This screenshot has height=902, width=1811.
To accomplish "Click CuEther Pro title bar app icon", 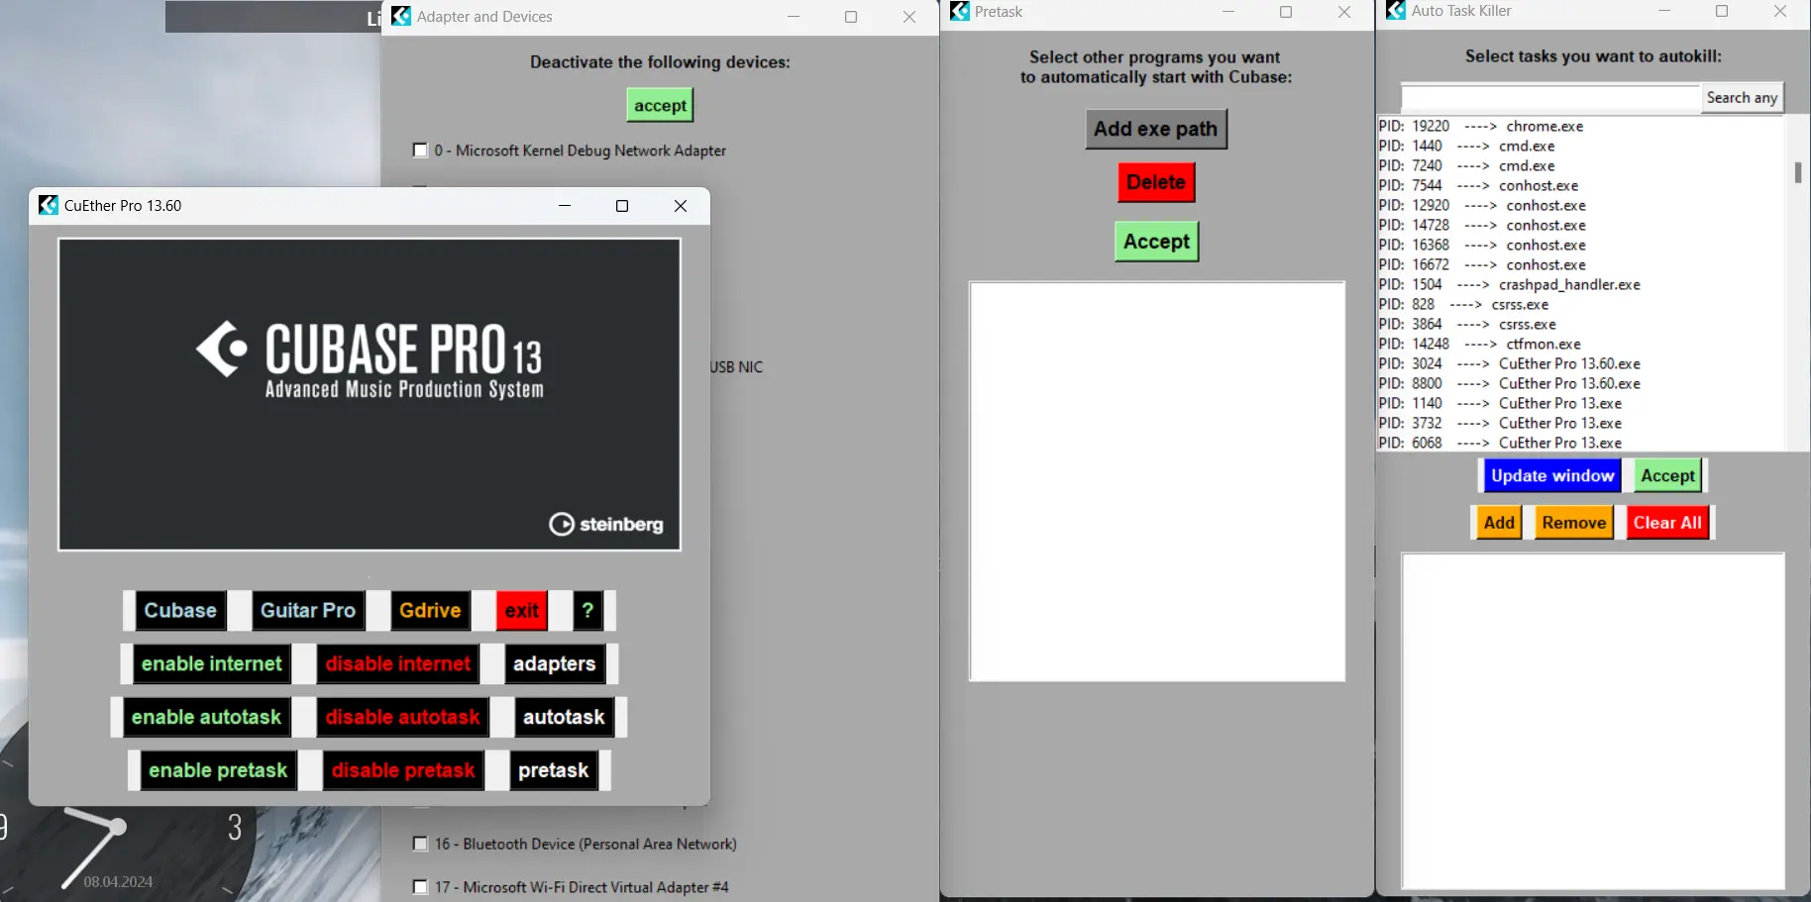I will pos(48,205).
